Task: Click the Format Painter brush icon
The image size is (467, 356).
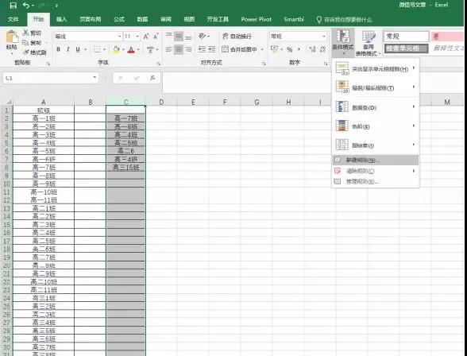Action: 26,52
